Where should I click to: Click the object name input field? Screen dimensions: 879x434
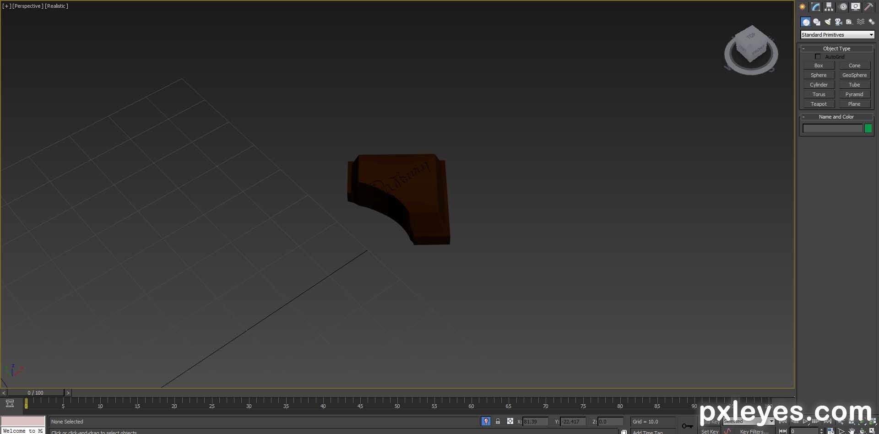pos(832,129)
